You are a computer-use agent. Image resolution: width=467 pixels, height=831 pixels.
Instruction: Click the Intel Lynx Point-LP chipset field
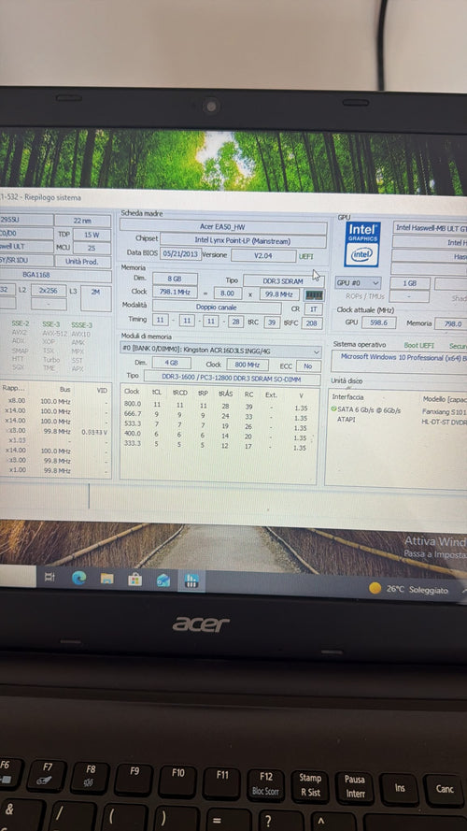pos(243,240)
